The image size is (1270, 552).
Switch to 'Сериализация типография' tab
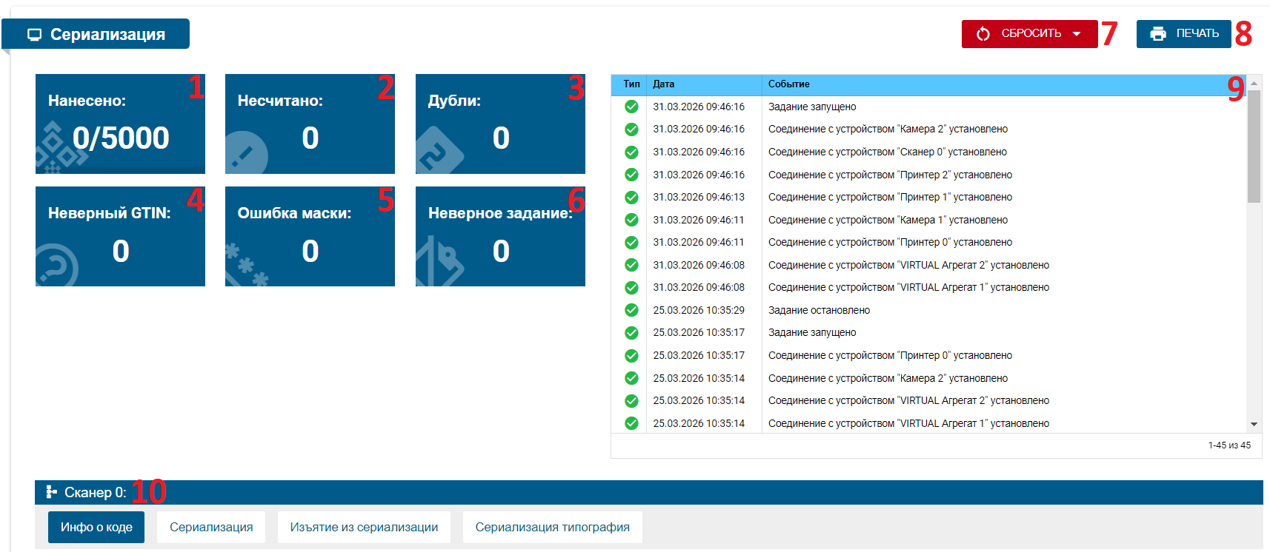point(553,528)
